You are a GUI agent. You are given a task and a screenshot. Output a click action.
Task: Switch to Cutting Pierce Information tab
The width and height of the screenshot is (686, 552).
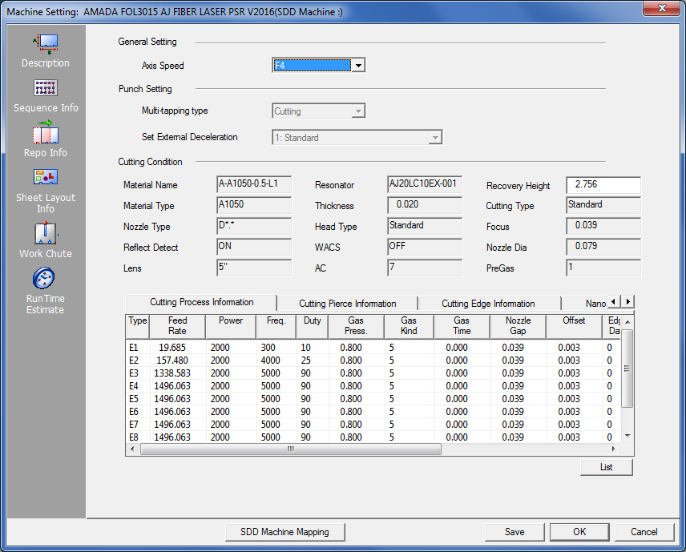point(347,304)
